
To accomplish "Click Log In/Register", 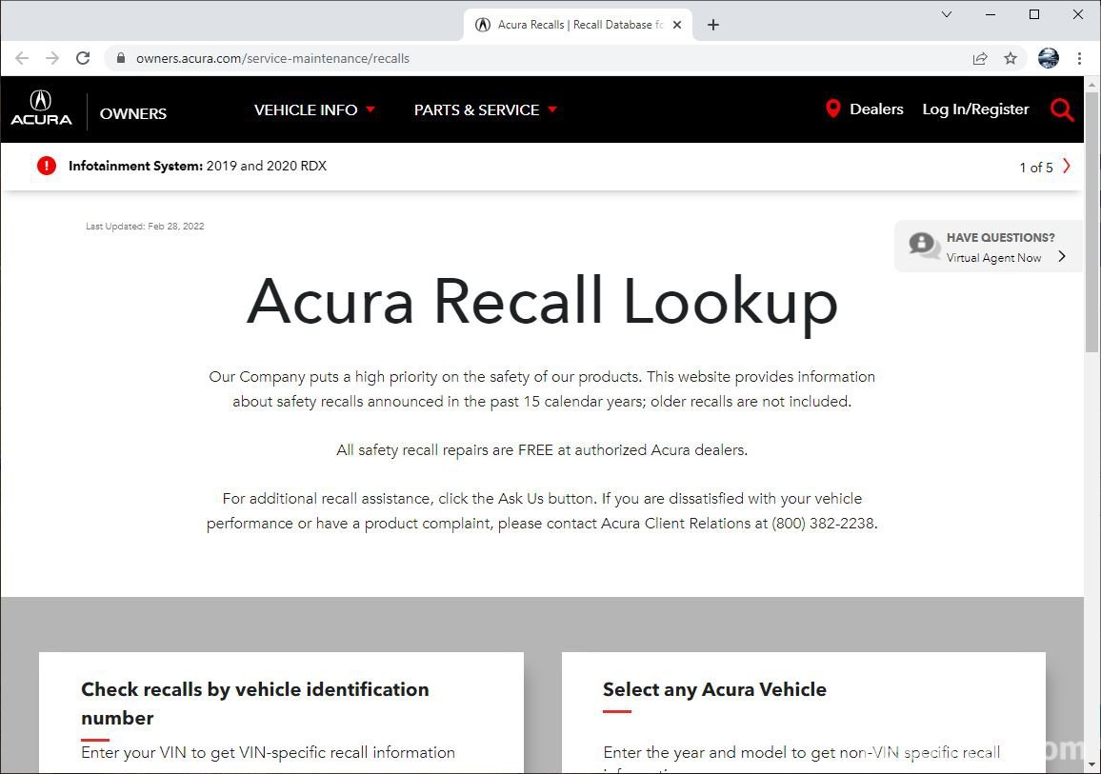I will click(x=975, y=109).
